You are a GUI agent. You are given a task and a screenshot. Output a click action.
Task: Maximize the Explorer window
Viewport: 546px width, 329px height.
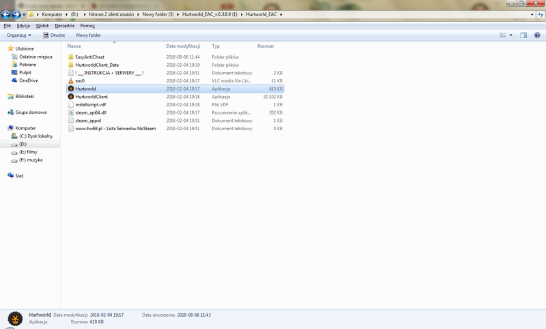521,3
